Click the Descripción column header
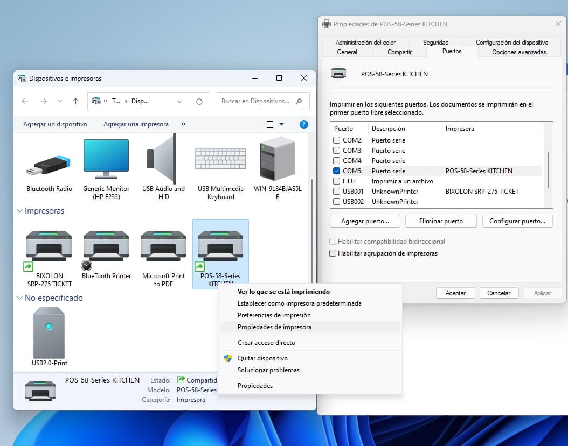Screen dimensions: 568x446 tap(405, 129)
